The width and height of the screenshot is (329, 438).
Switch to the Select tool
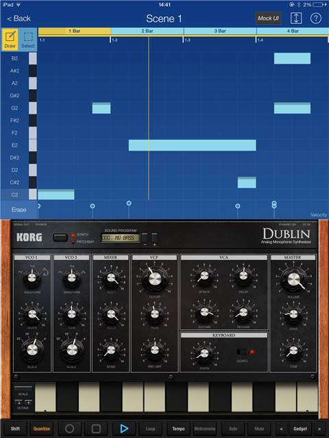tap(28, 40)
